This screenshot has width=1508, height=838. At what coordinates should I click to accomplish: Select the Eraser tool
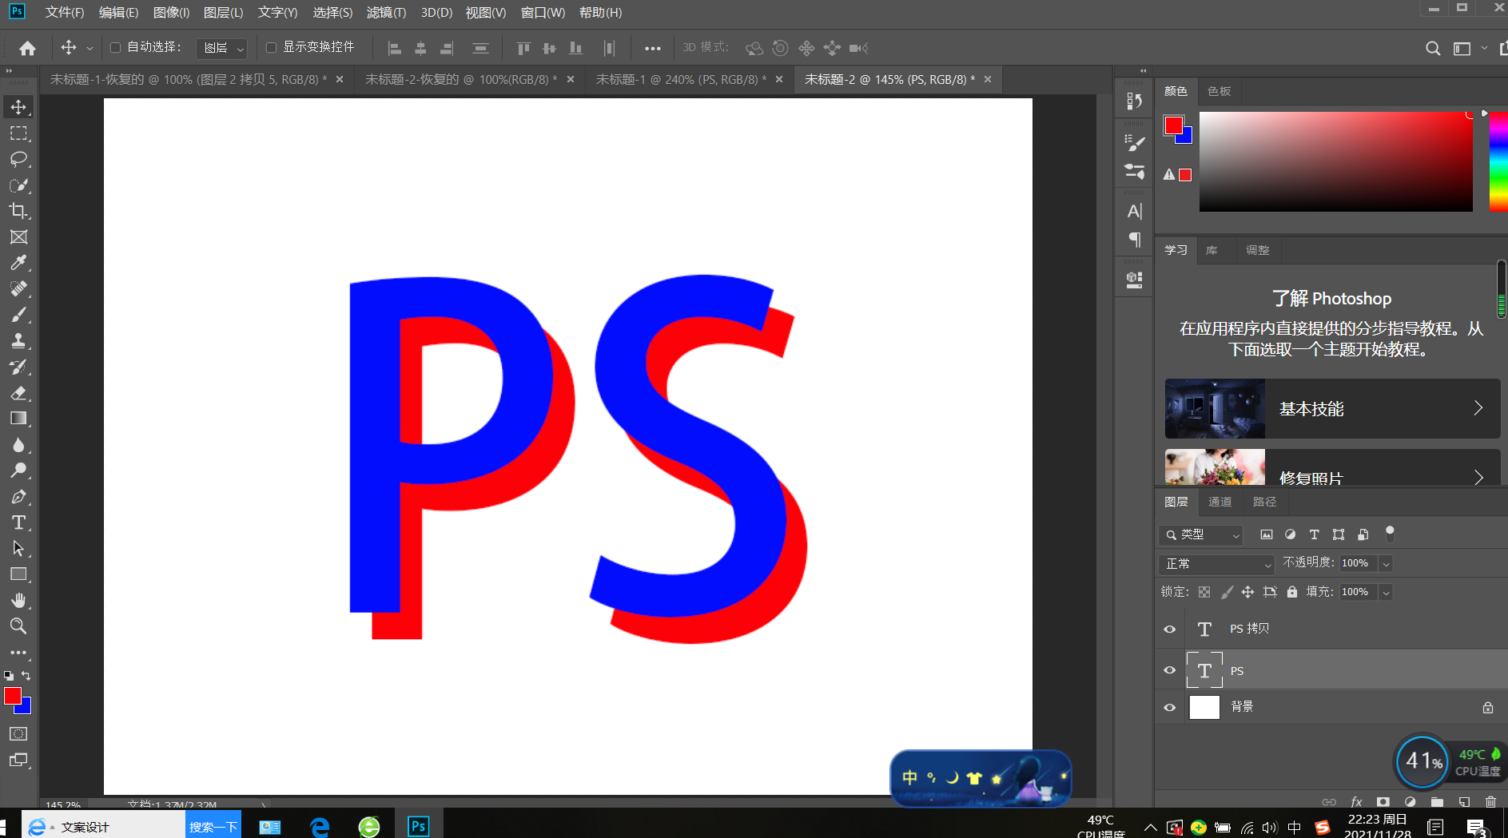[x=18, y=393]
